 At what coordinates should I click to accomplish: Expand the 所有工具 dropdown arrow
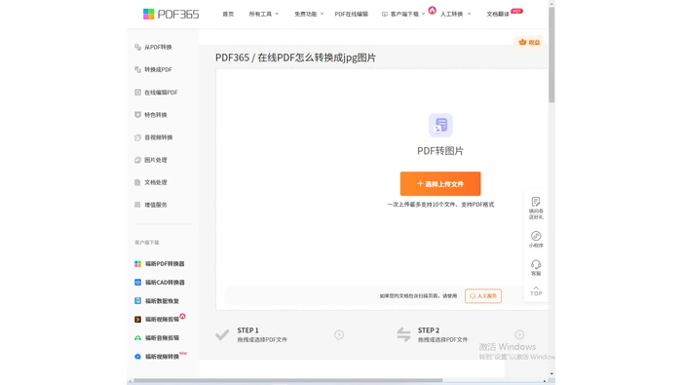point(277,14)
